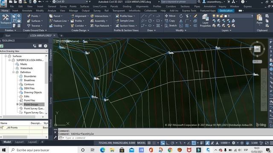Toggle the layer on/off lightbulb
Image resolution: width=273 pixels, height=153 pixels.
click(214, 16)
